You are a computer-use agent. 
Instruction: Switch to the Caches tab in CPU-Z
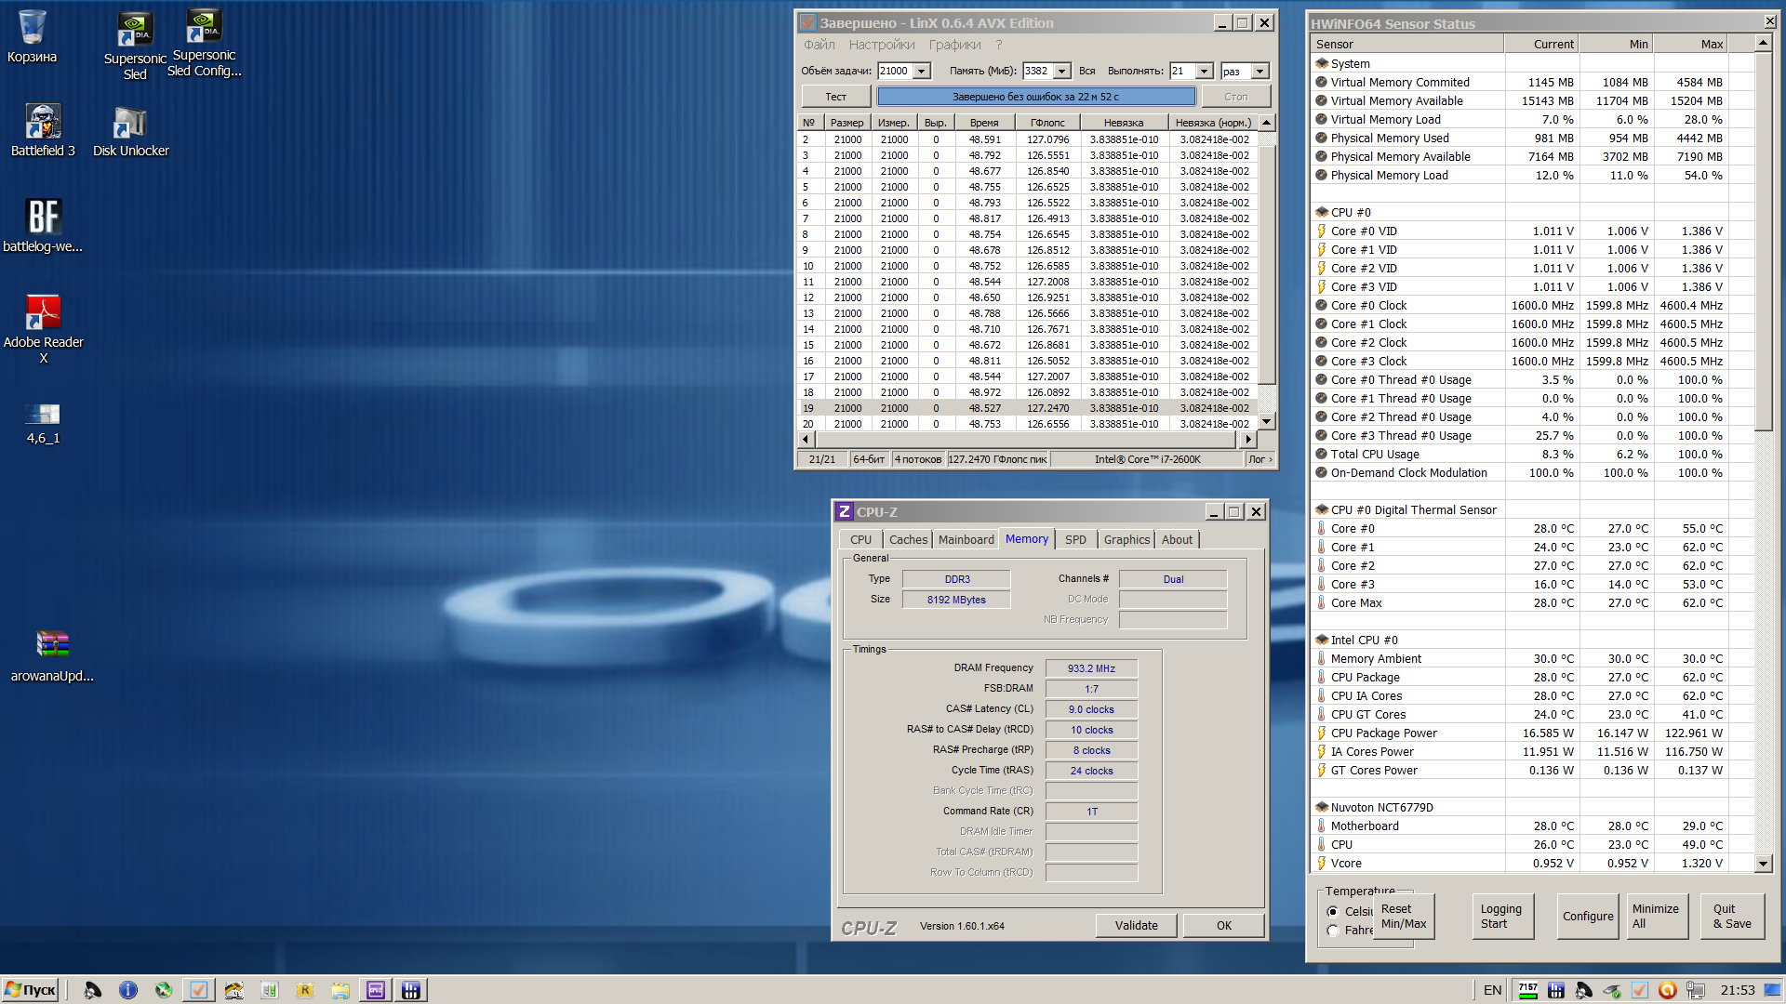tap(908, 540)
